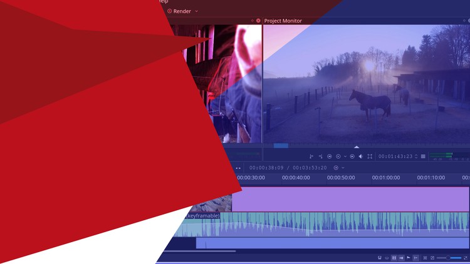Click the timeline duration 00:03:53:20 readout

pos(310,168)
